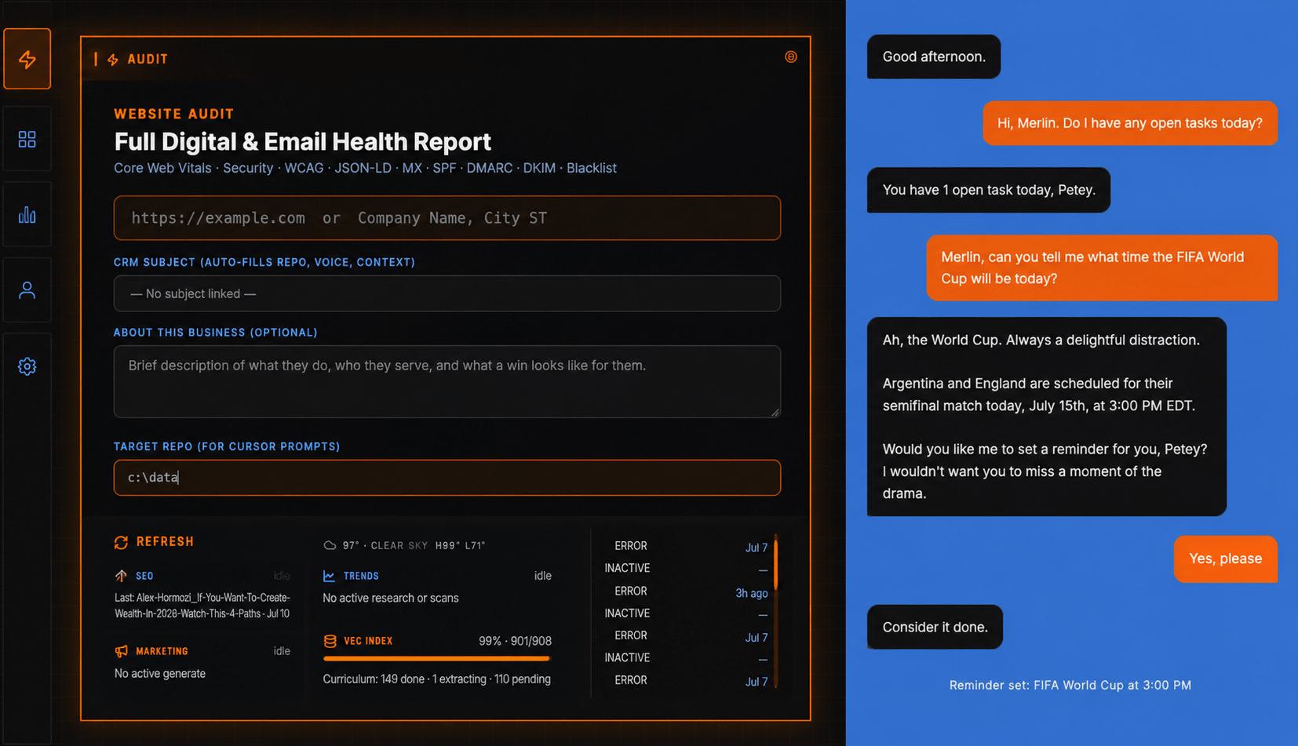Screen dimensions: 1298x746
Task: Click the 'Yes, please' chat message
Action: 1225,559
